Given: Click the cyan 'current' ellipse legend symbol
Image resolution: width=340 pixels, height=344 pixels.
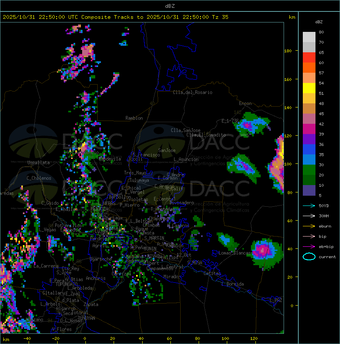Looking at the screenshot, I should pos(309,257).
